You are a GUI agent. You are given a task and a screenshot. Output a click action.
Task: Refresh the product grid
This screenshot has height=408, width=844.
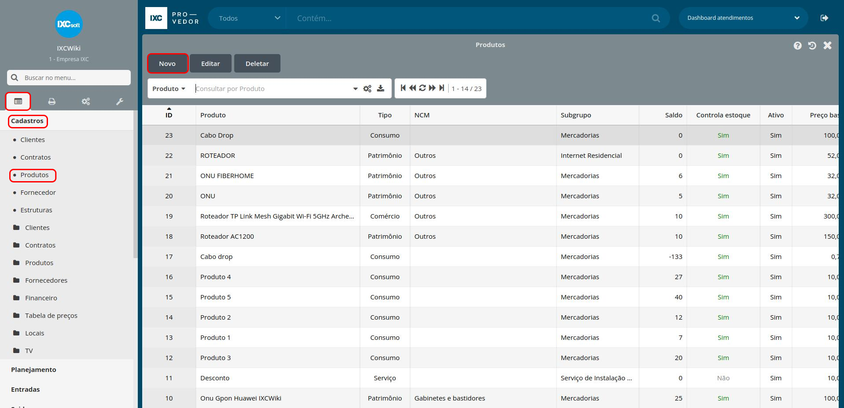pos(422,88)
